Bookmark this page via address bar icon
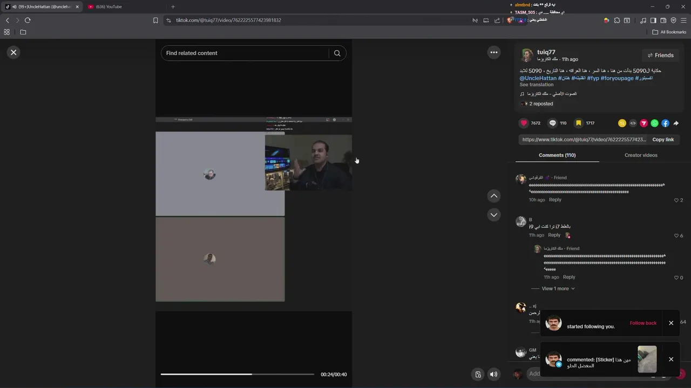 (x=155, y=20)
